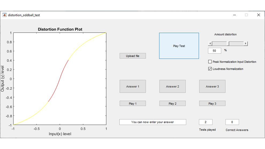Viewport: 265px width, 149px height.
Task: Click the 'Input(x) level' axis label
Action: click(60, 134)
